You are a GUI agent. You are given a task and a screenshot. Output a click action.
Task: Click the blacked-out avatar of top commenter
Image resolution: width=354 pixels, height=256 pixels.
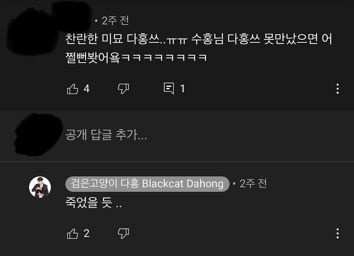(32, 31)
